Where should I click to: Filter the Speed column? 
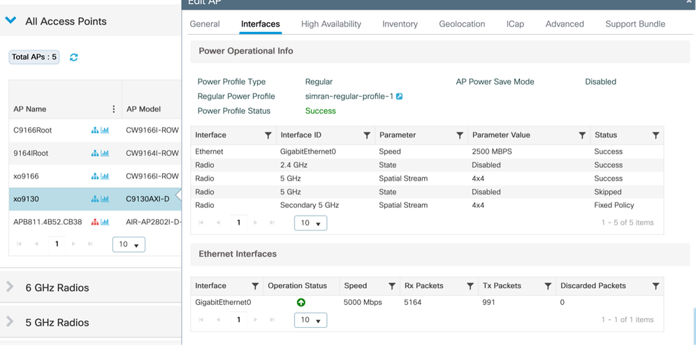click(x=392, y=286)
